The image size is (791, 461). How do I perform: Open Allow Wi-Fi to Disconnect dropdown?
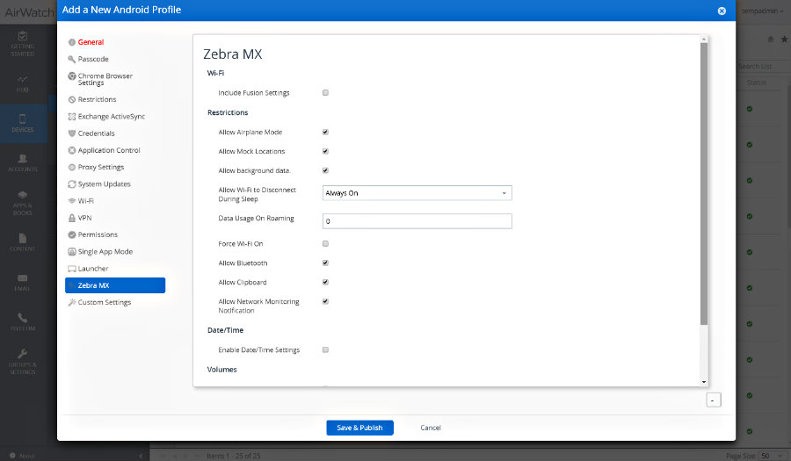(417, 193)
